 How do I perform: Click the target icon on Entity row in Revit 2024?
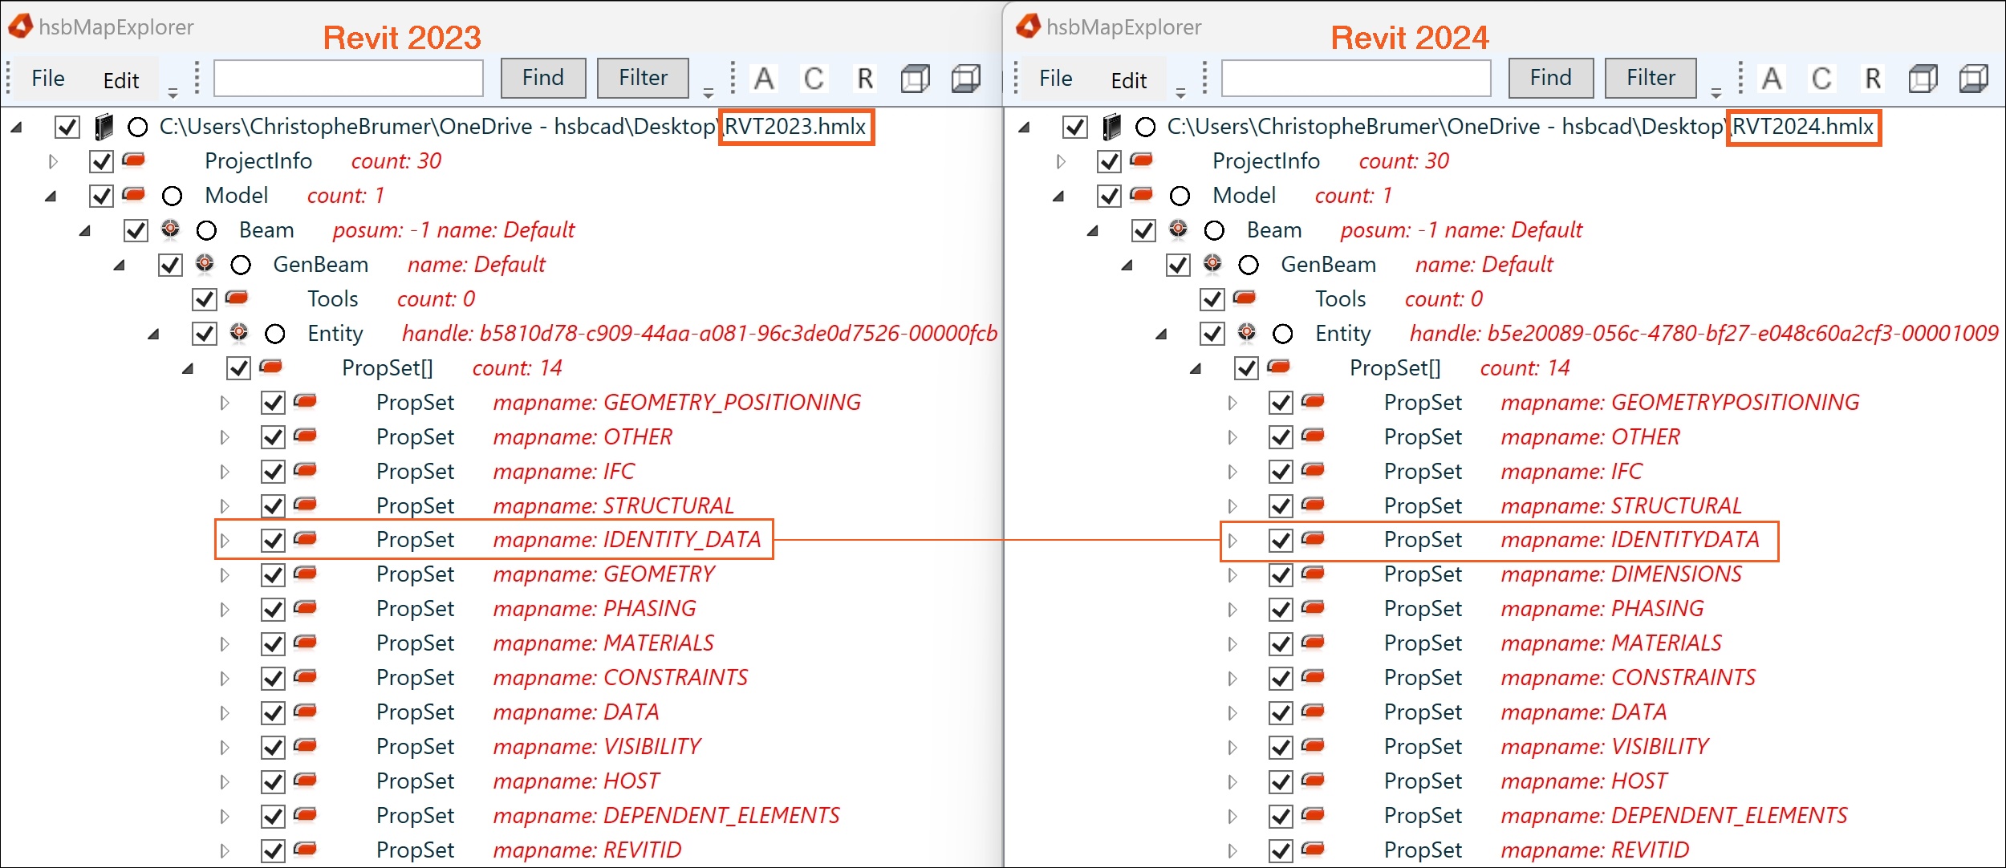coord(1247,332)
